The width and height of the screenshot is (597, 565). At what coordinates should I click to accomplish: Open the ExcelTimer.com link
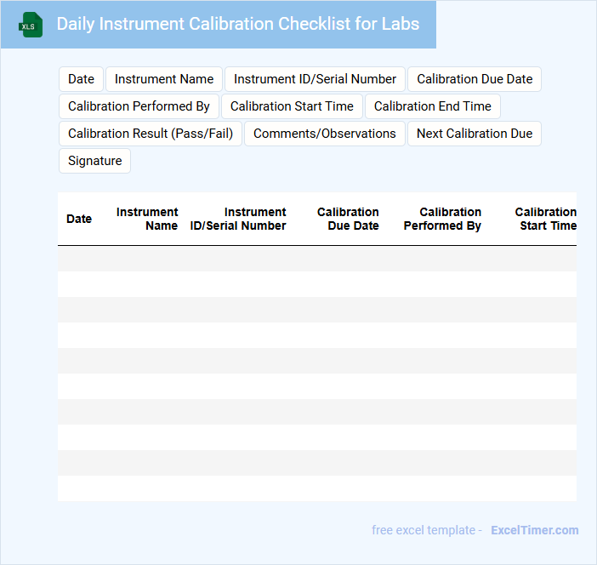534,530
